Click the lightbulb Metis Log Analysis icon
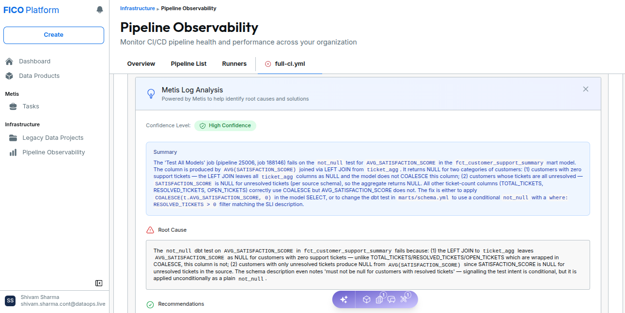 [x=151, y=93]
